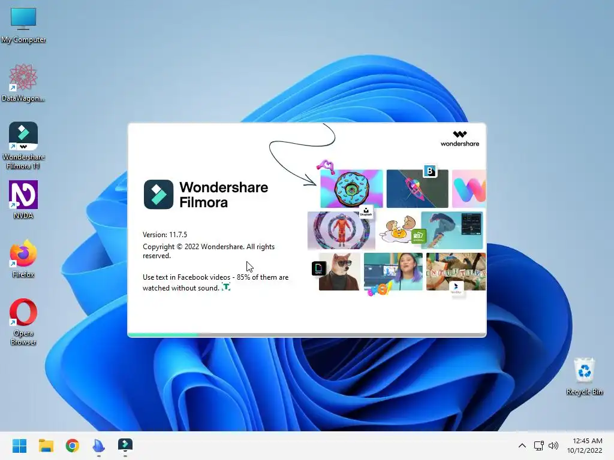
Task: Open My Computer desktop icon
Action: [x=23, y=25]
